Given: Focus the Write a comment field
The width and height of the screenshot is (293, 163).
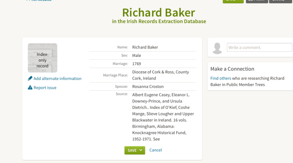Looking at the screenshot, I should tap(259, 47).
